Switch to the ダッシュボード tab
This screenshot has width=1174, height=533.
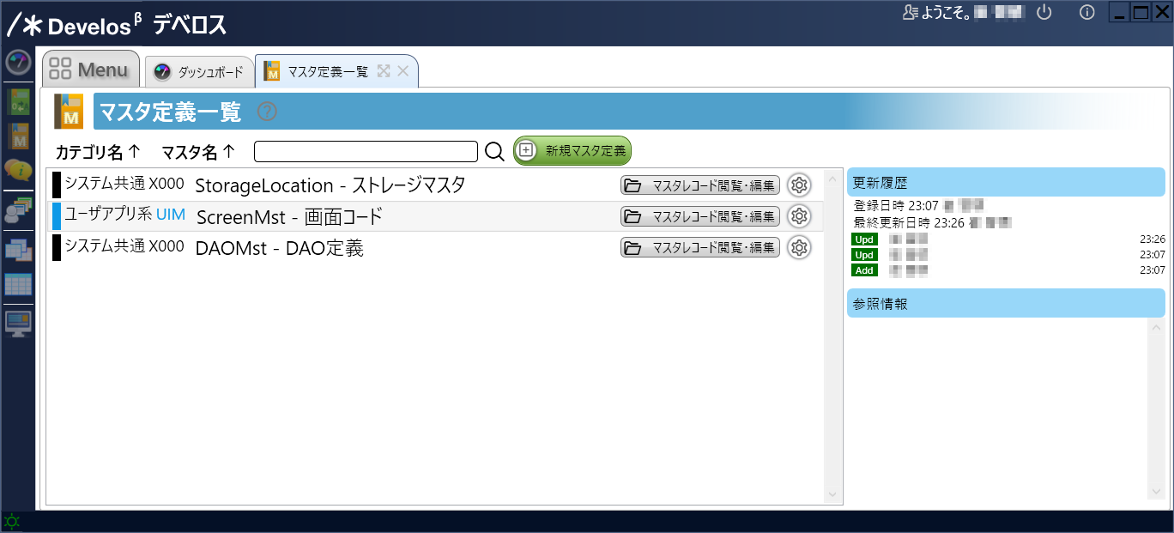pos(200,73)
